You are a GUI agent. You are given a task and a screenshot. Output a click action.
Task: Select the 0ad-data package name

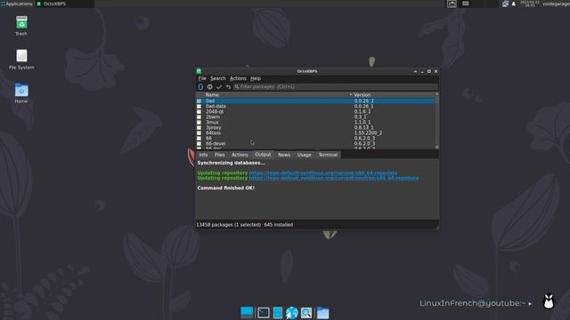point(216,107)
